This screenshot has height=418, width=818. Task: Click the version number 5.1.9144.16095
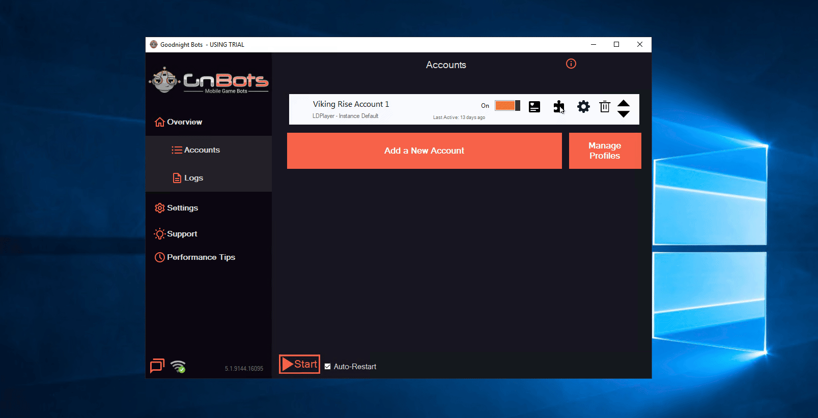tap(244, 369)
